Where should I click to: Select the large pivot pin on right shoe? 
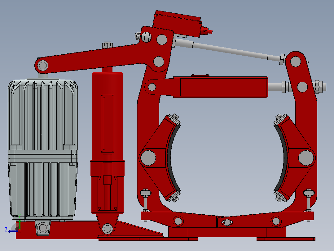coord(306,158)
